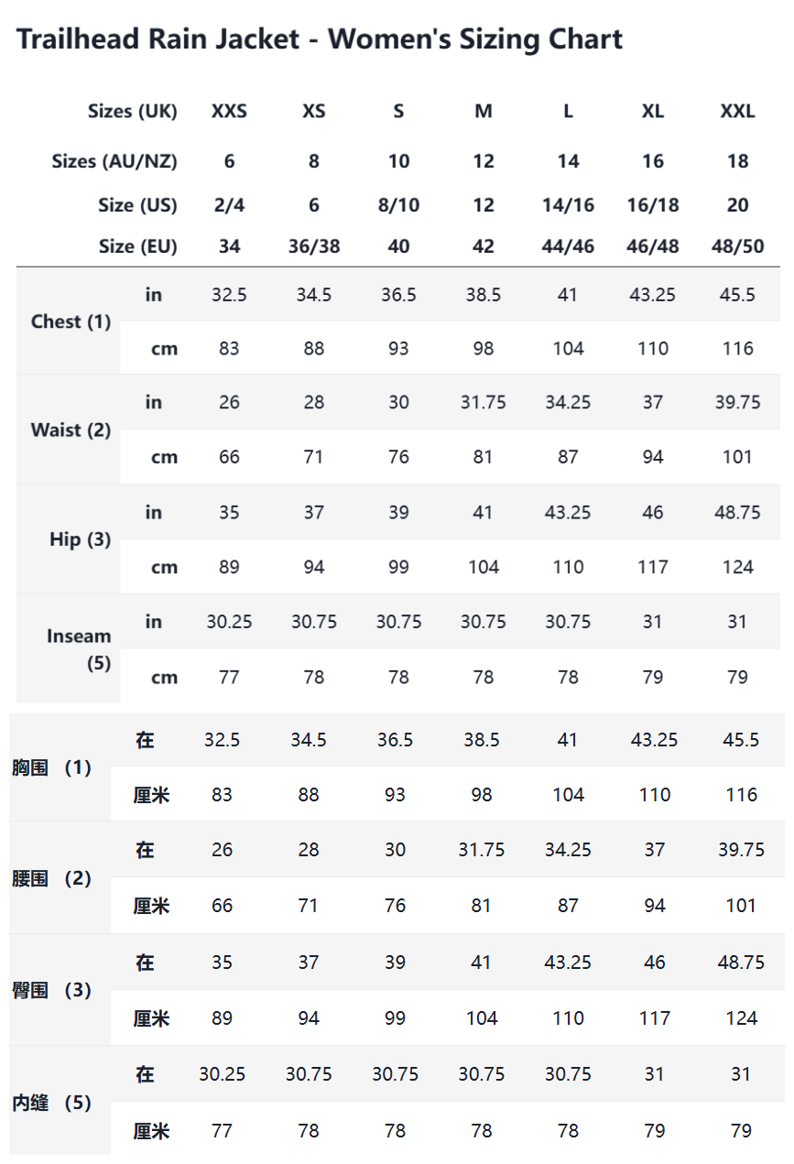
Task: Click the "Sizes (AU/NZ)" row label
Action: coord(114,161)
